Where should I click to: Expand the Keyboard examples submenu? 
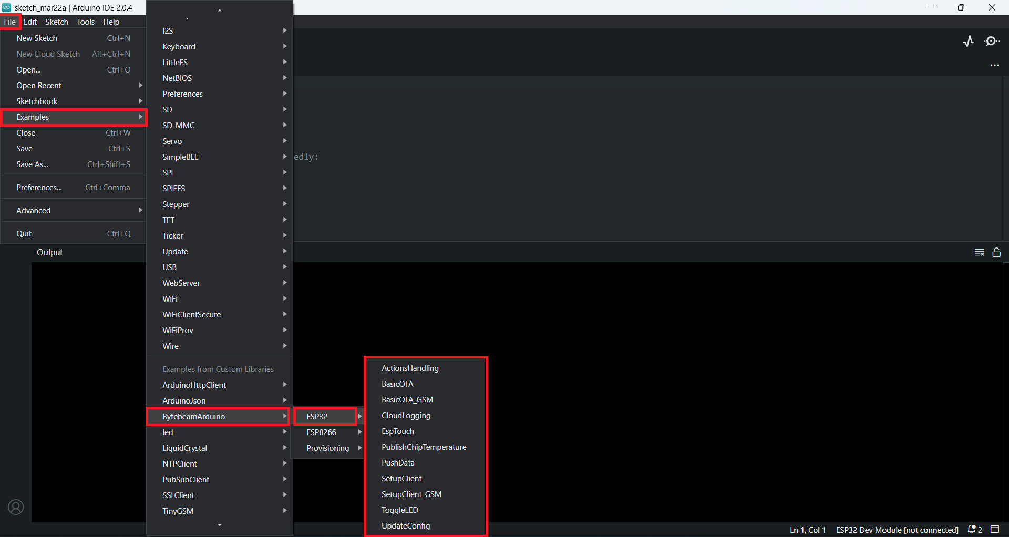220,47
